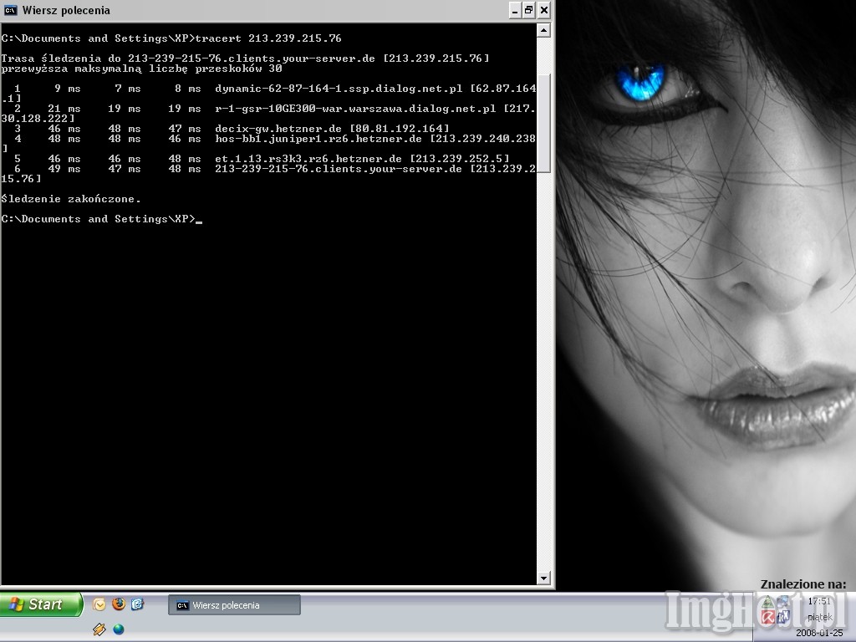Open the Avira red umbrella tray icon

pos(768,618)
